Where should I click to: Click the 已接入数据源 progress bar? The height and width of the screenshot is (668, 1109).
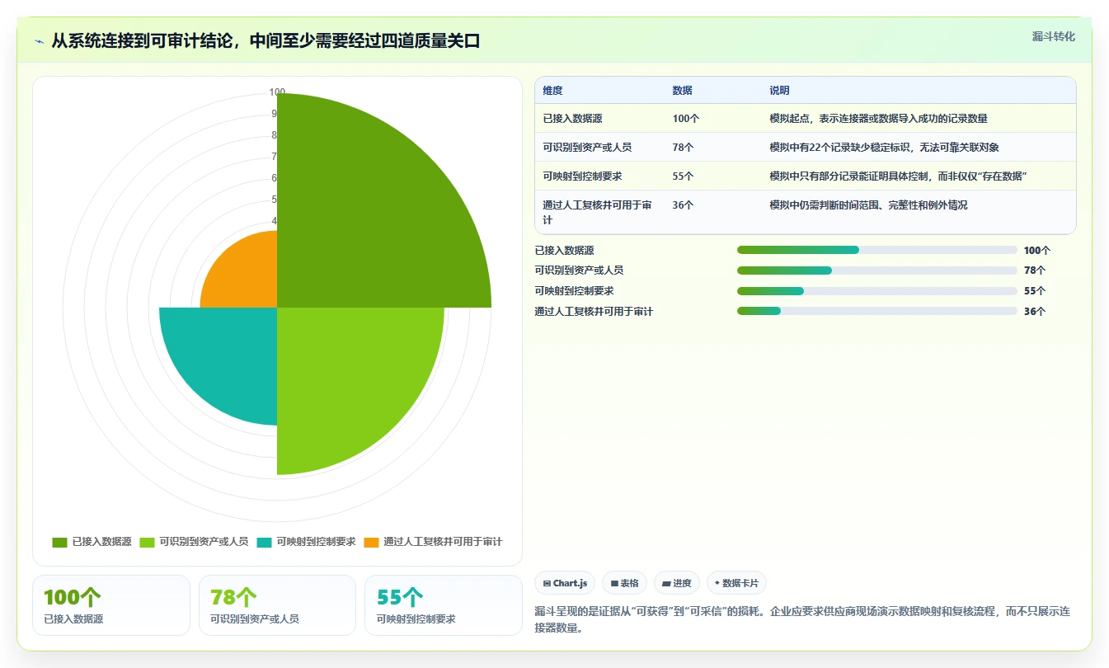pos(877,250)
